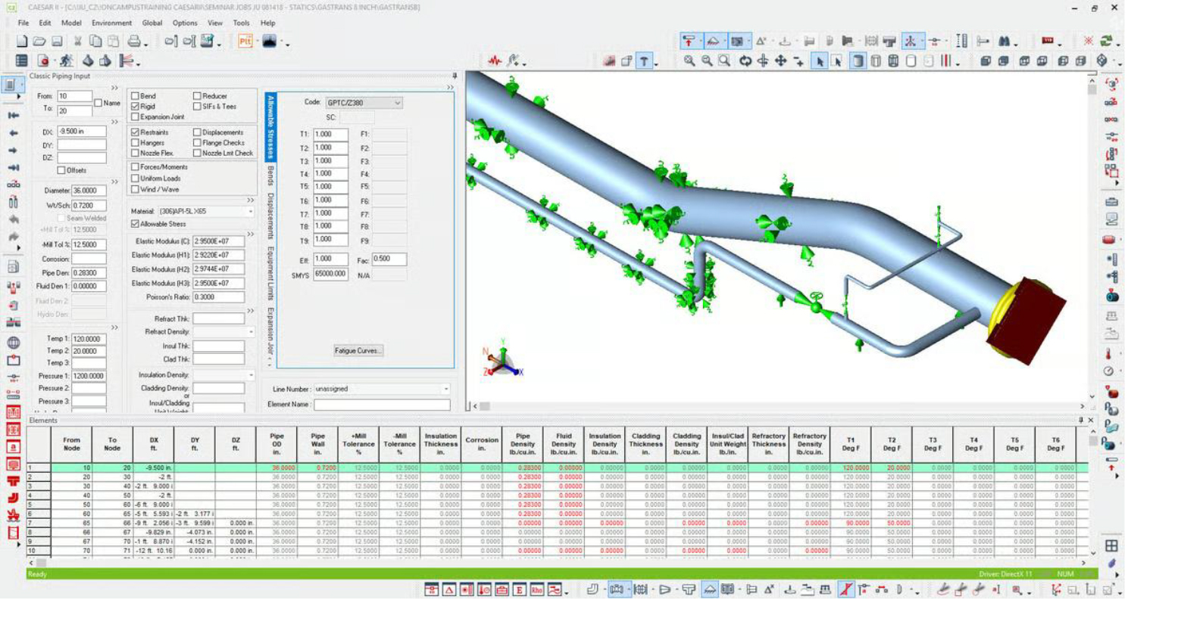Click the red waveform icon
This screenshot has height=618, width=1181.
(495, 61)
